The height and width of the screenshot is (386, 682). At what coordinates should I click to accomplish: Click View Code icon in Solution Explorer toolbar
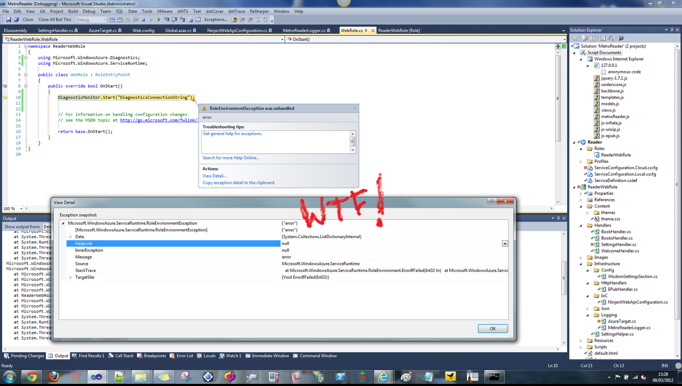point(603,38)
